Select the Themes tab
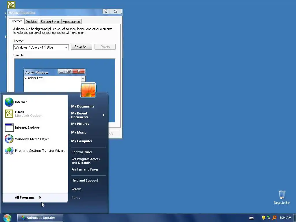The image size is (296, 222). click(x=17, y=21)
